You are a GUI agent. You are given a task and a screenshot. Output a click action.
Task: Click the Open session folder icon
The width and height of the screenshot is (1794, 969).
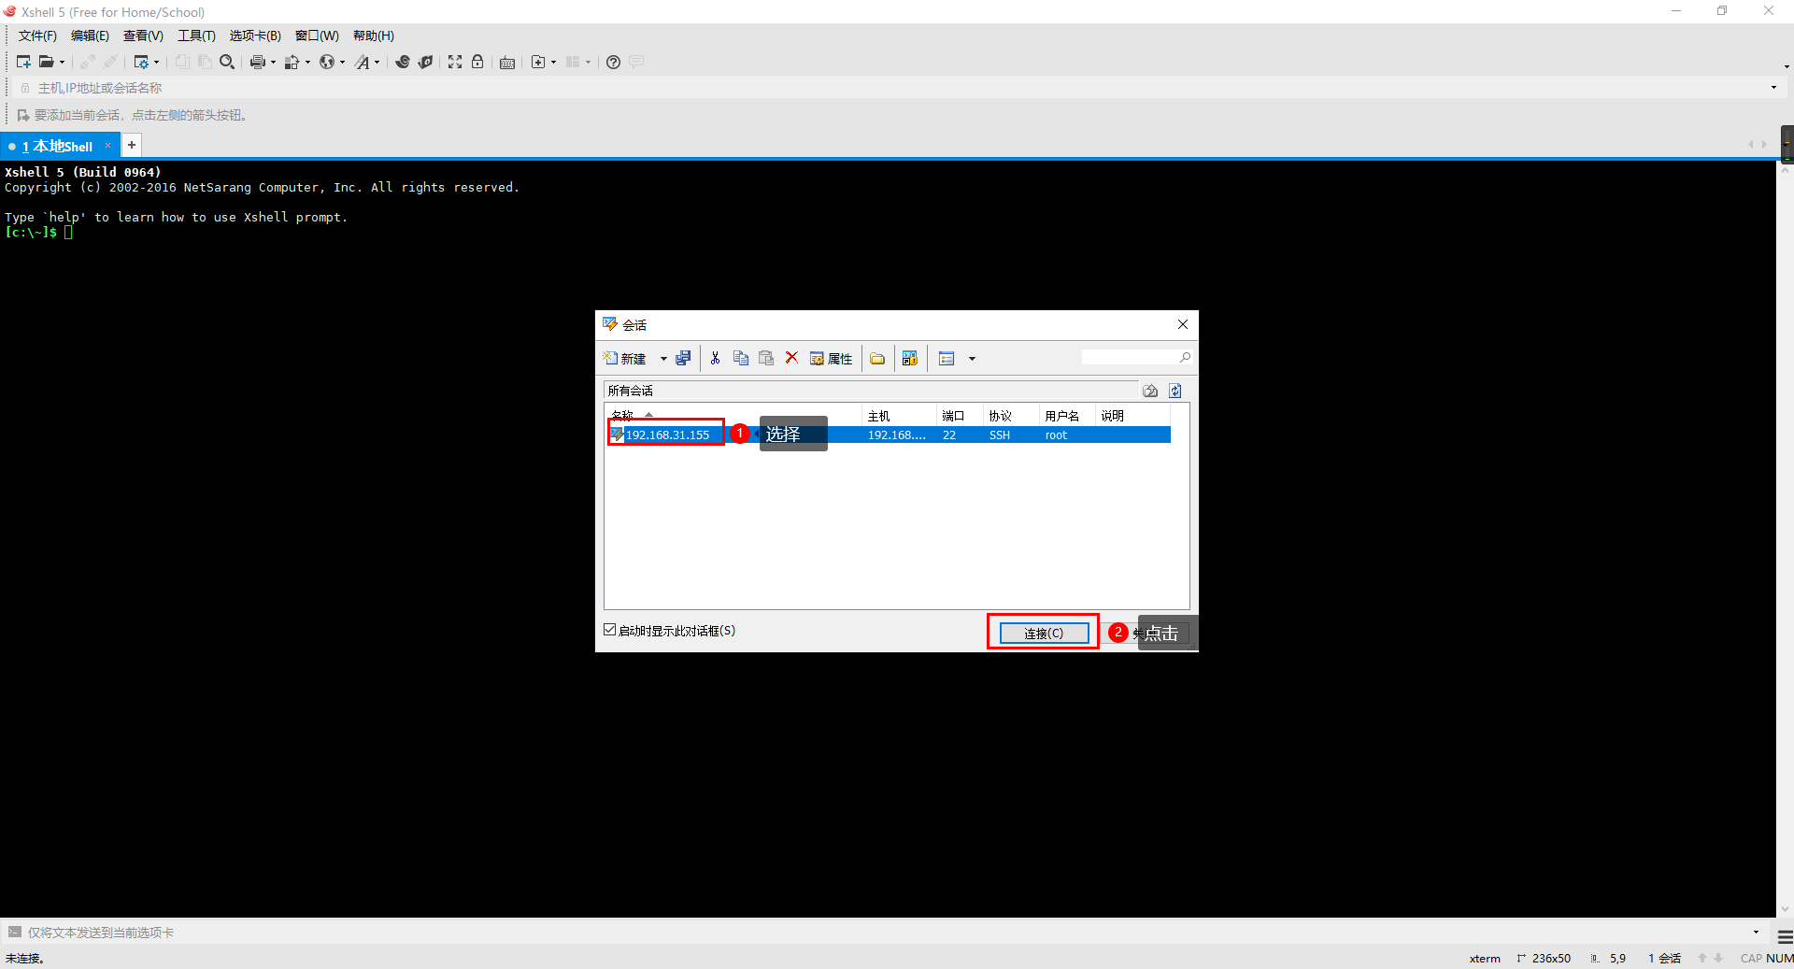pyautogui.click(x=46, y=62)
